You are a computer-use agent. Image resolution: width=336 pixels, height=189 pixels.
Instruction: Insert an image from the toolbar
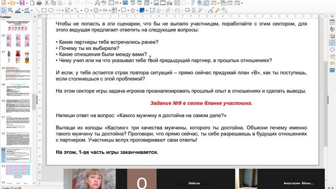(x=156, y=3)
